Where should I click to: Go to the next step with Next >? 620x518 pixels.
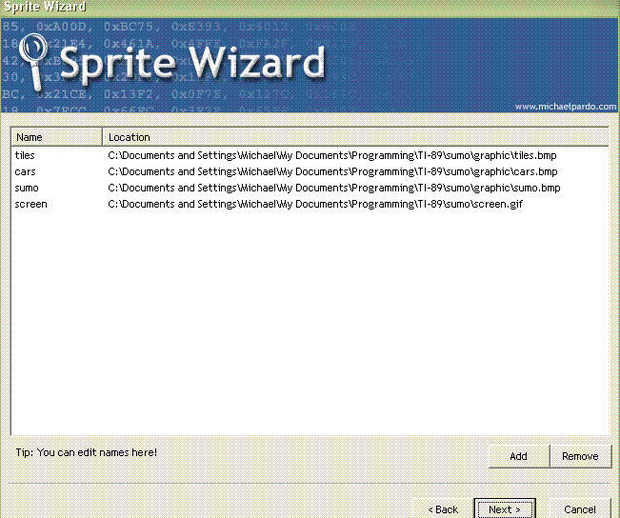point(505,508)
